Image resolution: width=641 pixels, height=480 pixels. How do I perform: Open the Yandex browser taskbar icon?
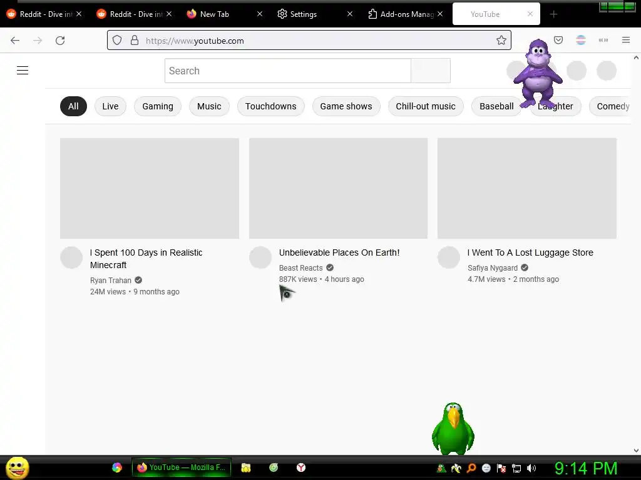301,467
